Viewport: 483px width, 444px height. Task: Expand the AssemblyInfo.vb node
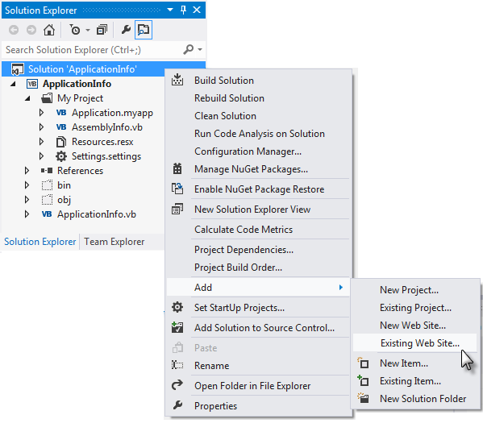pos(41,127)
